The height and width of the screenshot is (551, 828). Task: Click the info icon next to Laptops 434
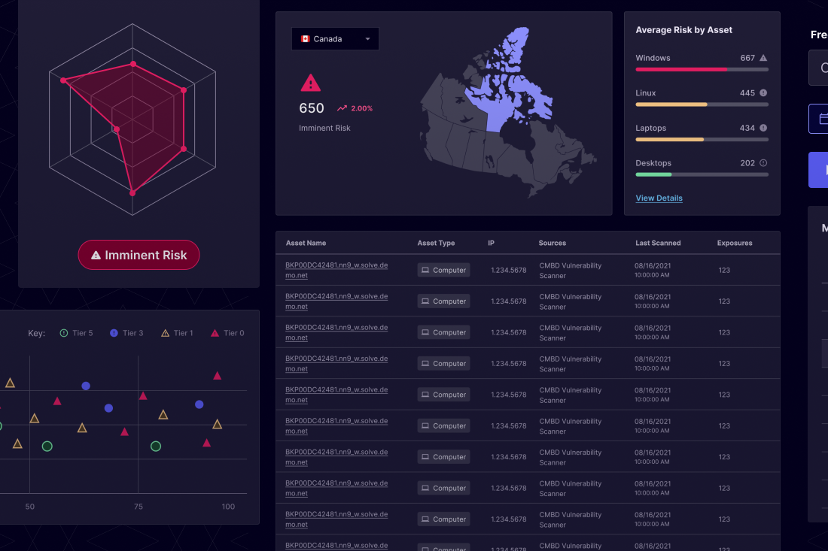pyautogui.click(x=763, y=128)
